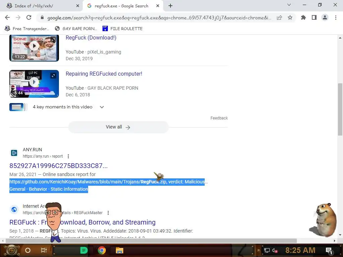Open the Static information sitelink
Viewport: 343px width, 257px height.
point(69,189)
